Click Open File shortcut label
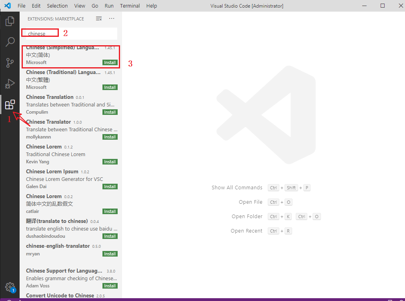 tap(251, 202)
